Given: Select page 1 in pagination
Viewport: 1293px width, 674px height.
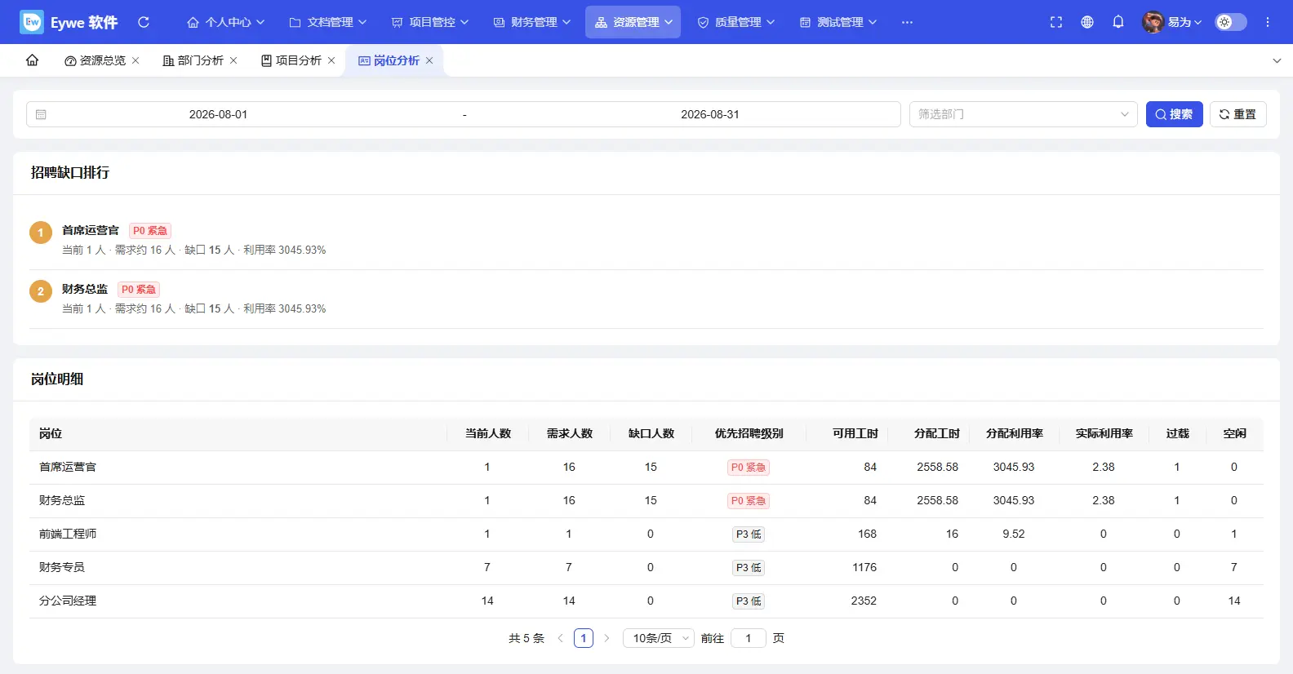Looking at the screenshot, I should [584, 638].
